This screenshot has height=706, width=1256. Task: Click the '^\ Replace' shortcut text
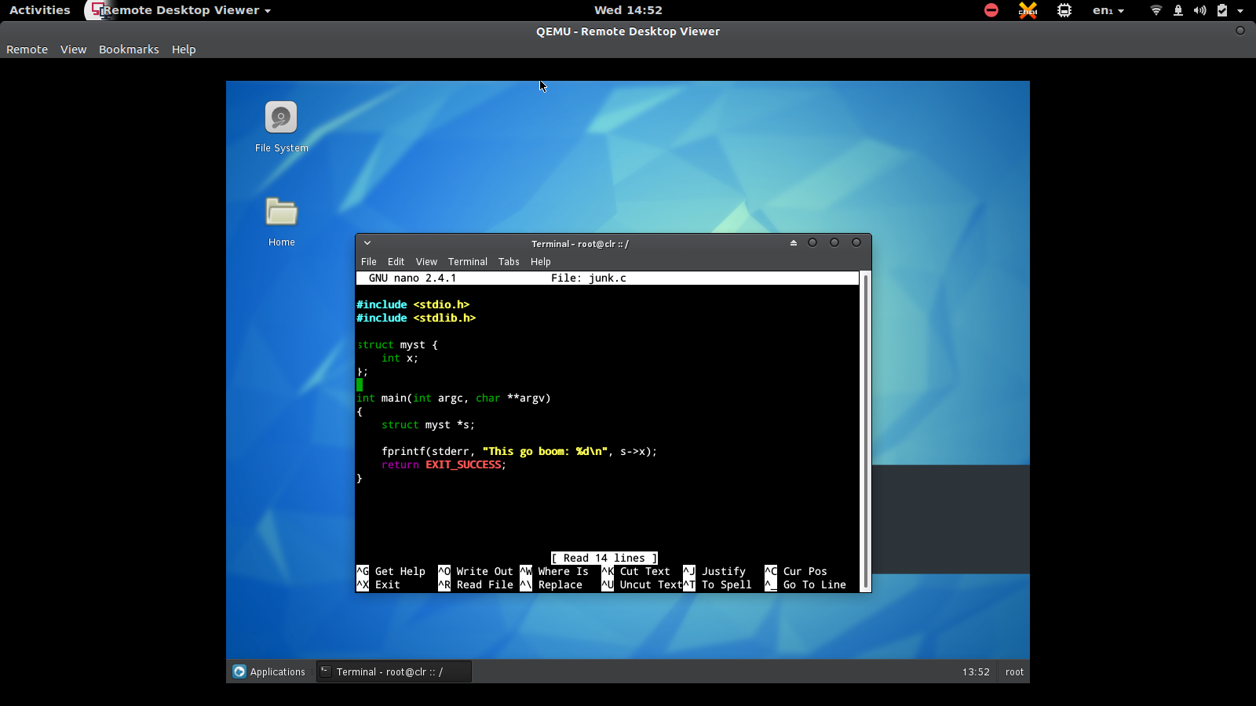point(551,585)
